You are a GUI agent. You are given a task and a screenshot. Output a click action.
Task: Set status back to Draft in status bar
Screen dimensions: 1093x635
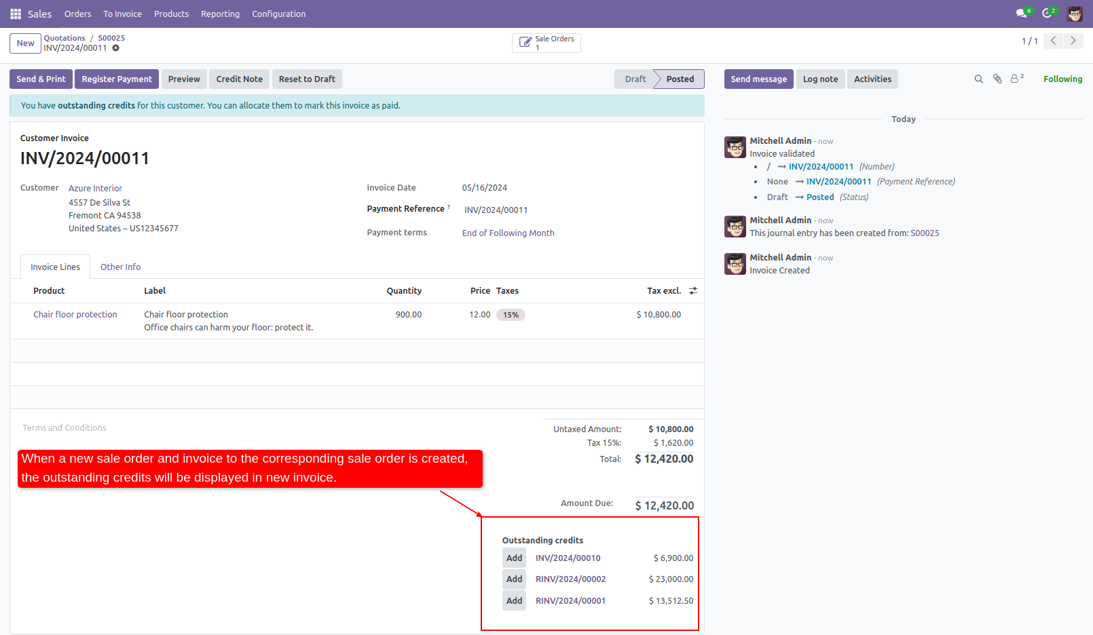[x=635, y=79]
